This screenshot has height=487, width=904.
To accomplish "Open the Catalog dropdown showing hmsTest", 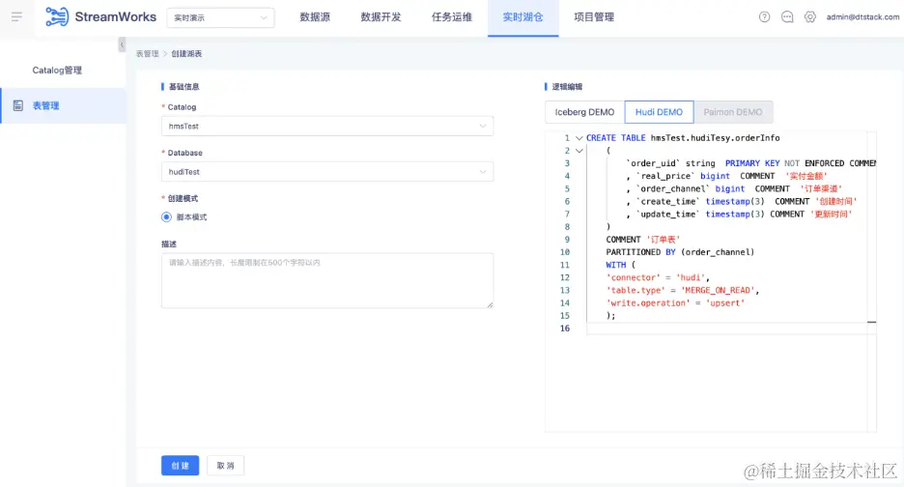I will (x=326, y=126).
